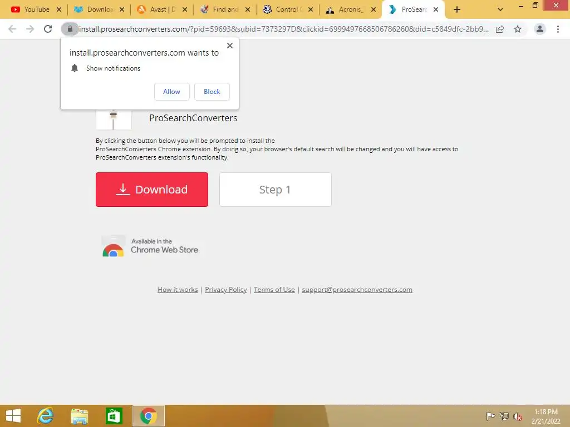Open the Chrome three-dot menu
Screen dimensions: 570x427
pos(558,29)
